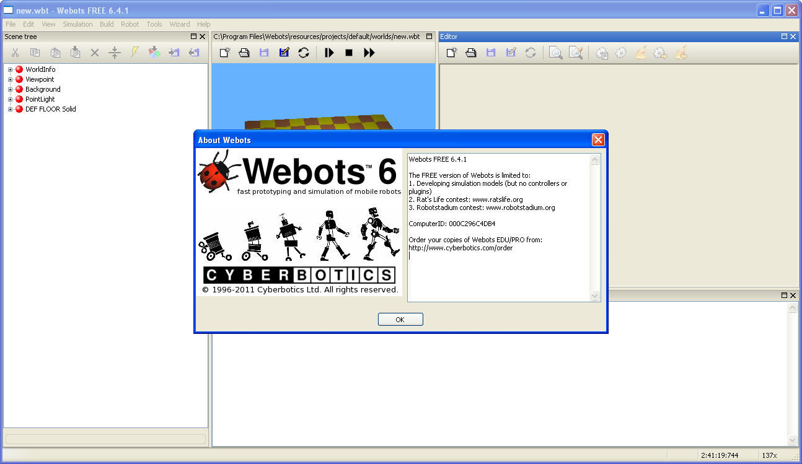Click the plain gear icon in the Editor toolbar

[x=621, y=53]
